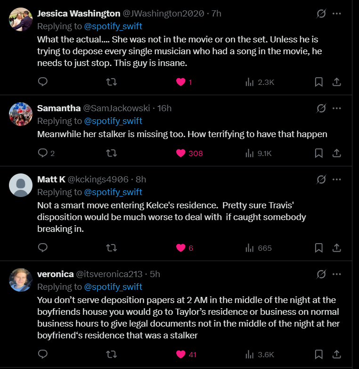Repost Matt K's tweet
The height and width of the screenshot is (369, 359).
pos(112,248)
